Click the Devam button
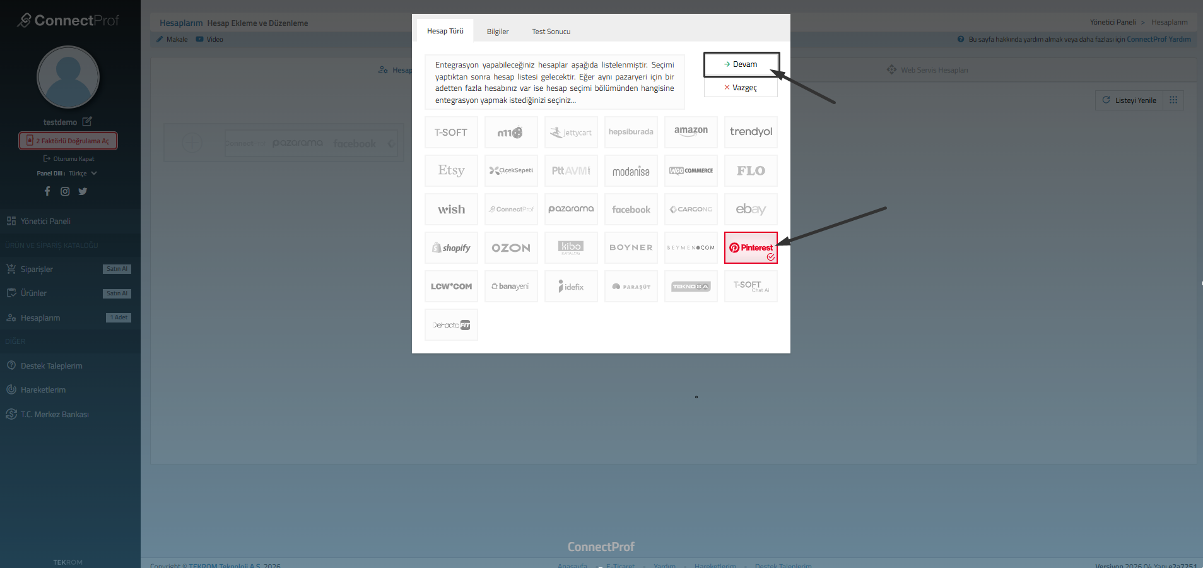The height and width of the screenshot is (568, 1203). (741, 64)
